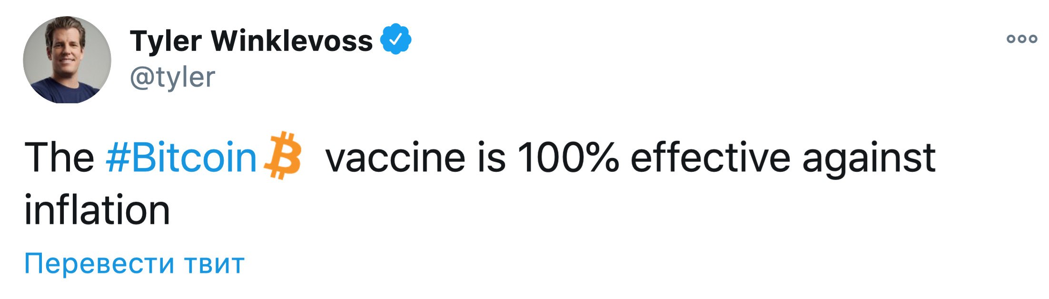
Task: Click the word "твит" in the translate link
Action: pyautogui.click(x=214, y=263)
